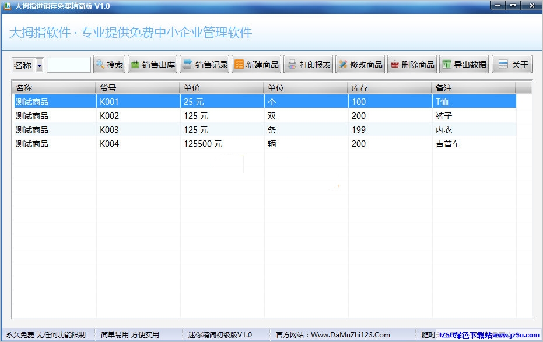The width and height of the screenshot is (543, 342).
Task: Sort by the 名称 column header
Action: click(54, 88)
